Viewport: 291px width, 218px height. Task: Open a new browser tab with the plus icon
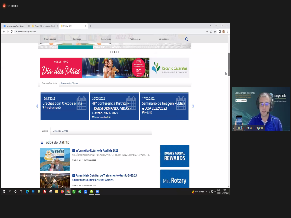tap(90, 26)
